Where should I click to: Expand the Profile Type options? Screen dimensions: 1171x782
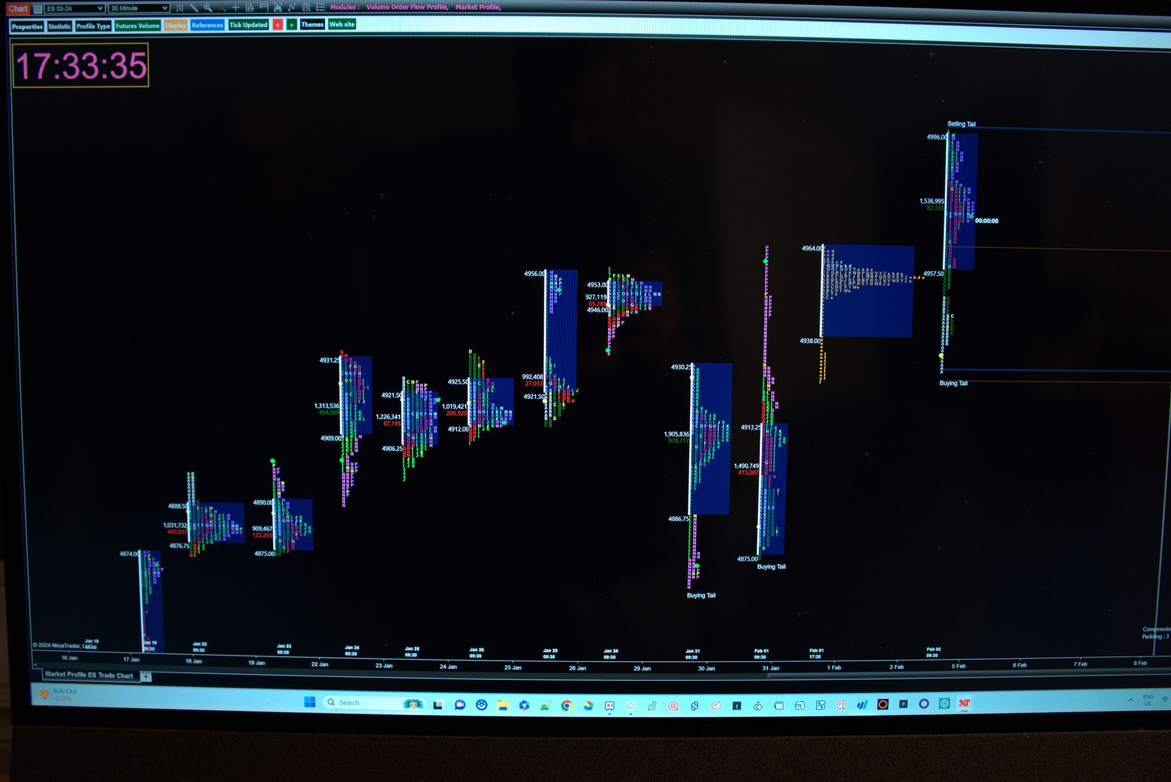[92, 26]
